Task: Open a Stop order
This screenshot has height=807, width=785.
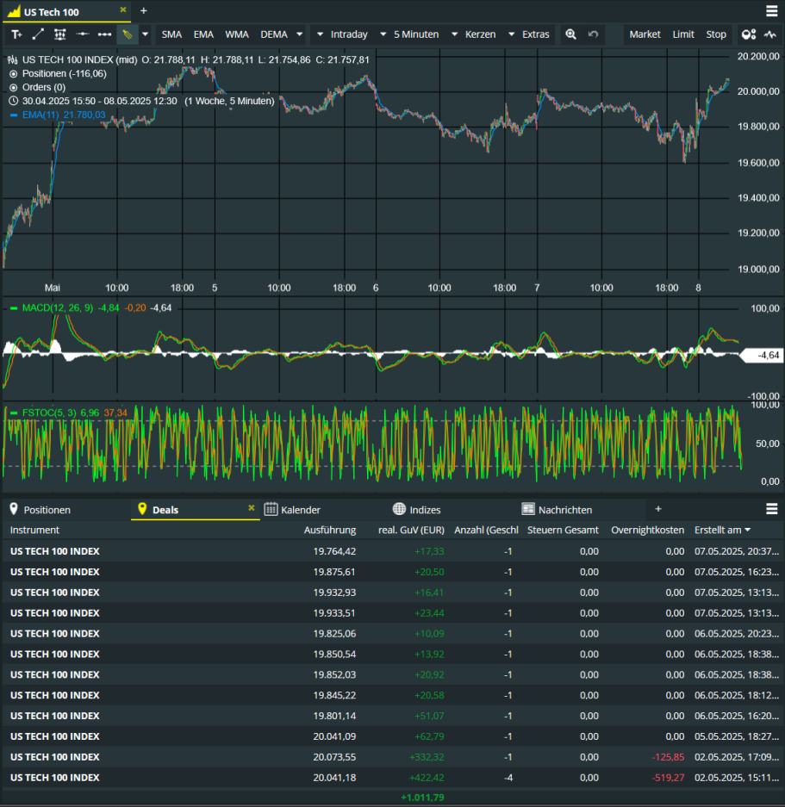Action: pyautogui.click(x=715, y=34)
